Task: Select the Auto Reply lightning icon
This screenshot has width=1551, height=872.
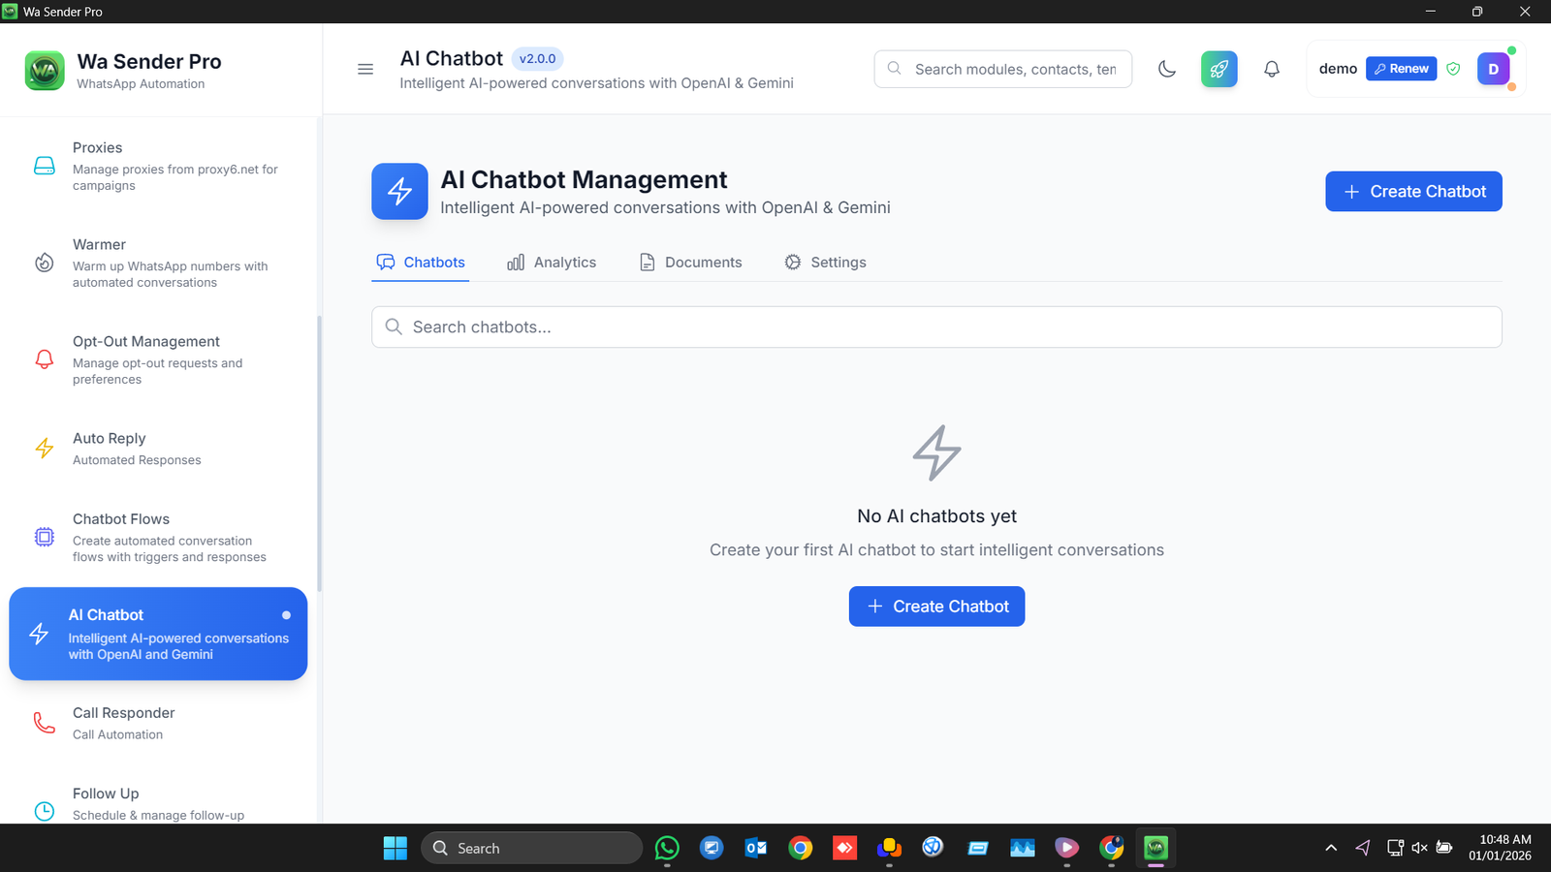Action: [45, 448]
